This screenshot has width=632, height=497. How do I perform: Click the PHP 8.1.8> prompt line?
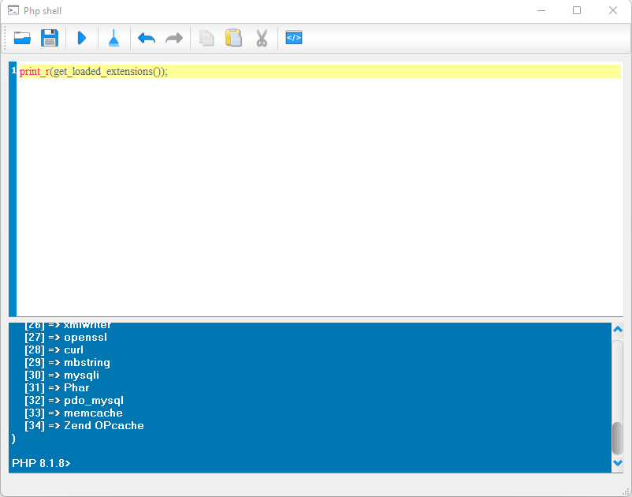pyautogui.click(x=41, y=463)
